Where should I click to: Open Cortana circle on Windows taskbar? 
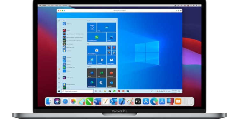tap(96, 91)
